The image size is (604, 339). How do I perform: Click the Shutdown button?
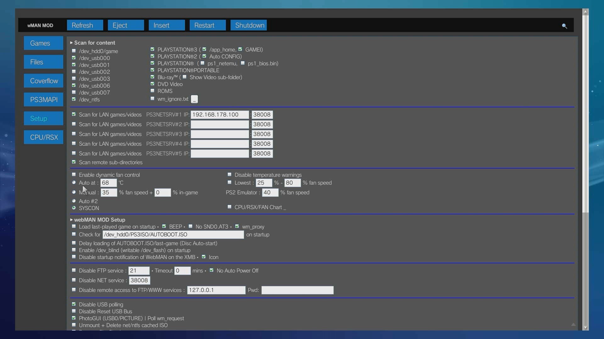(x=249, y=25)
